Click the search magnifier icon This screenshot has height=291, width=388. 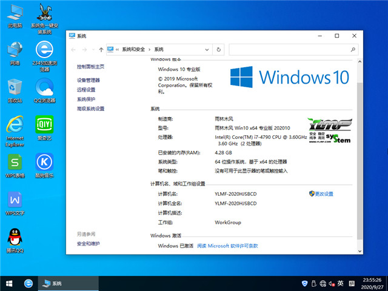(x=353, y=50)
